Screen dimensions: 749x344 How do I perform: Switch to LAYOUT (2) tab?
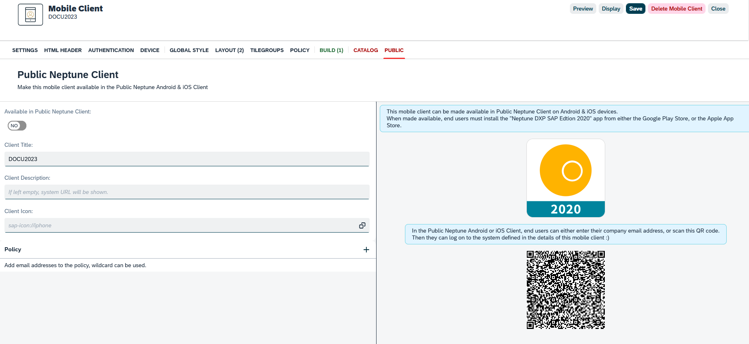pyautogui.click(x=229, y=50)
